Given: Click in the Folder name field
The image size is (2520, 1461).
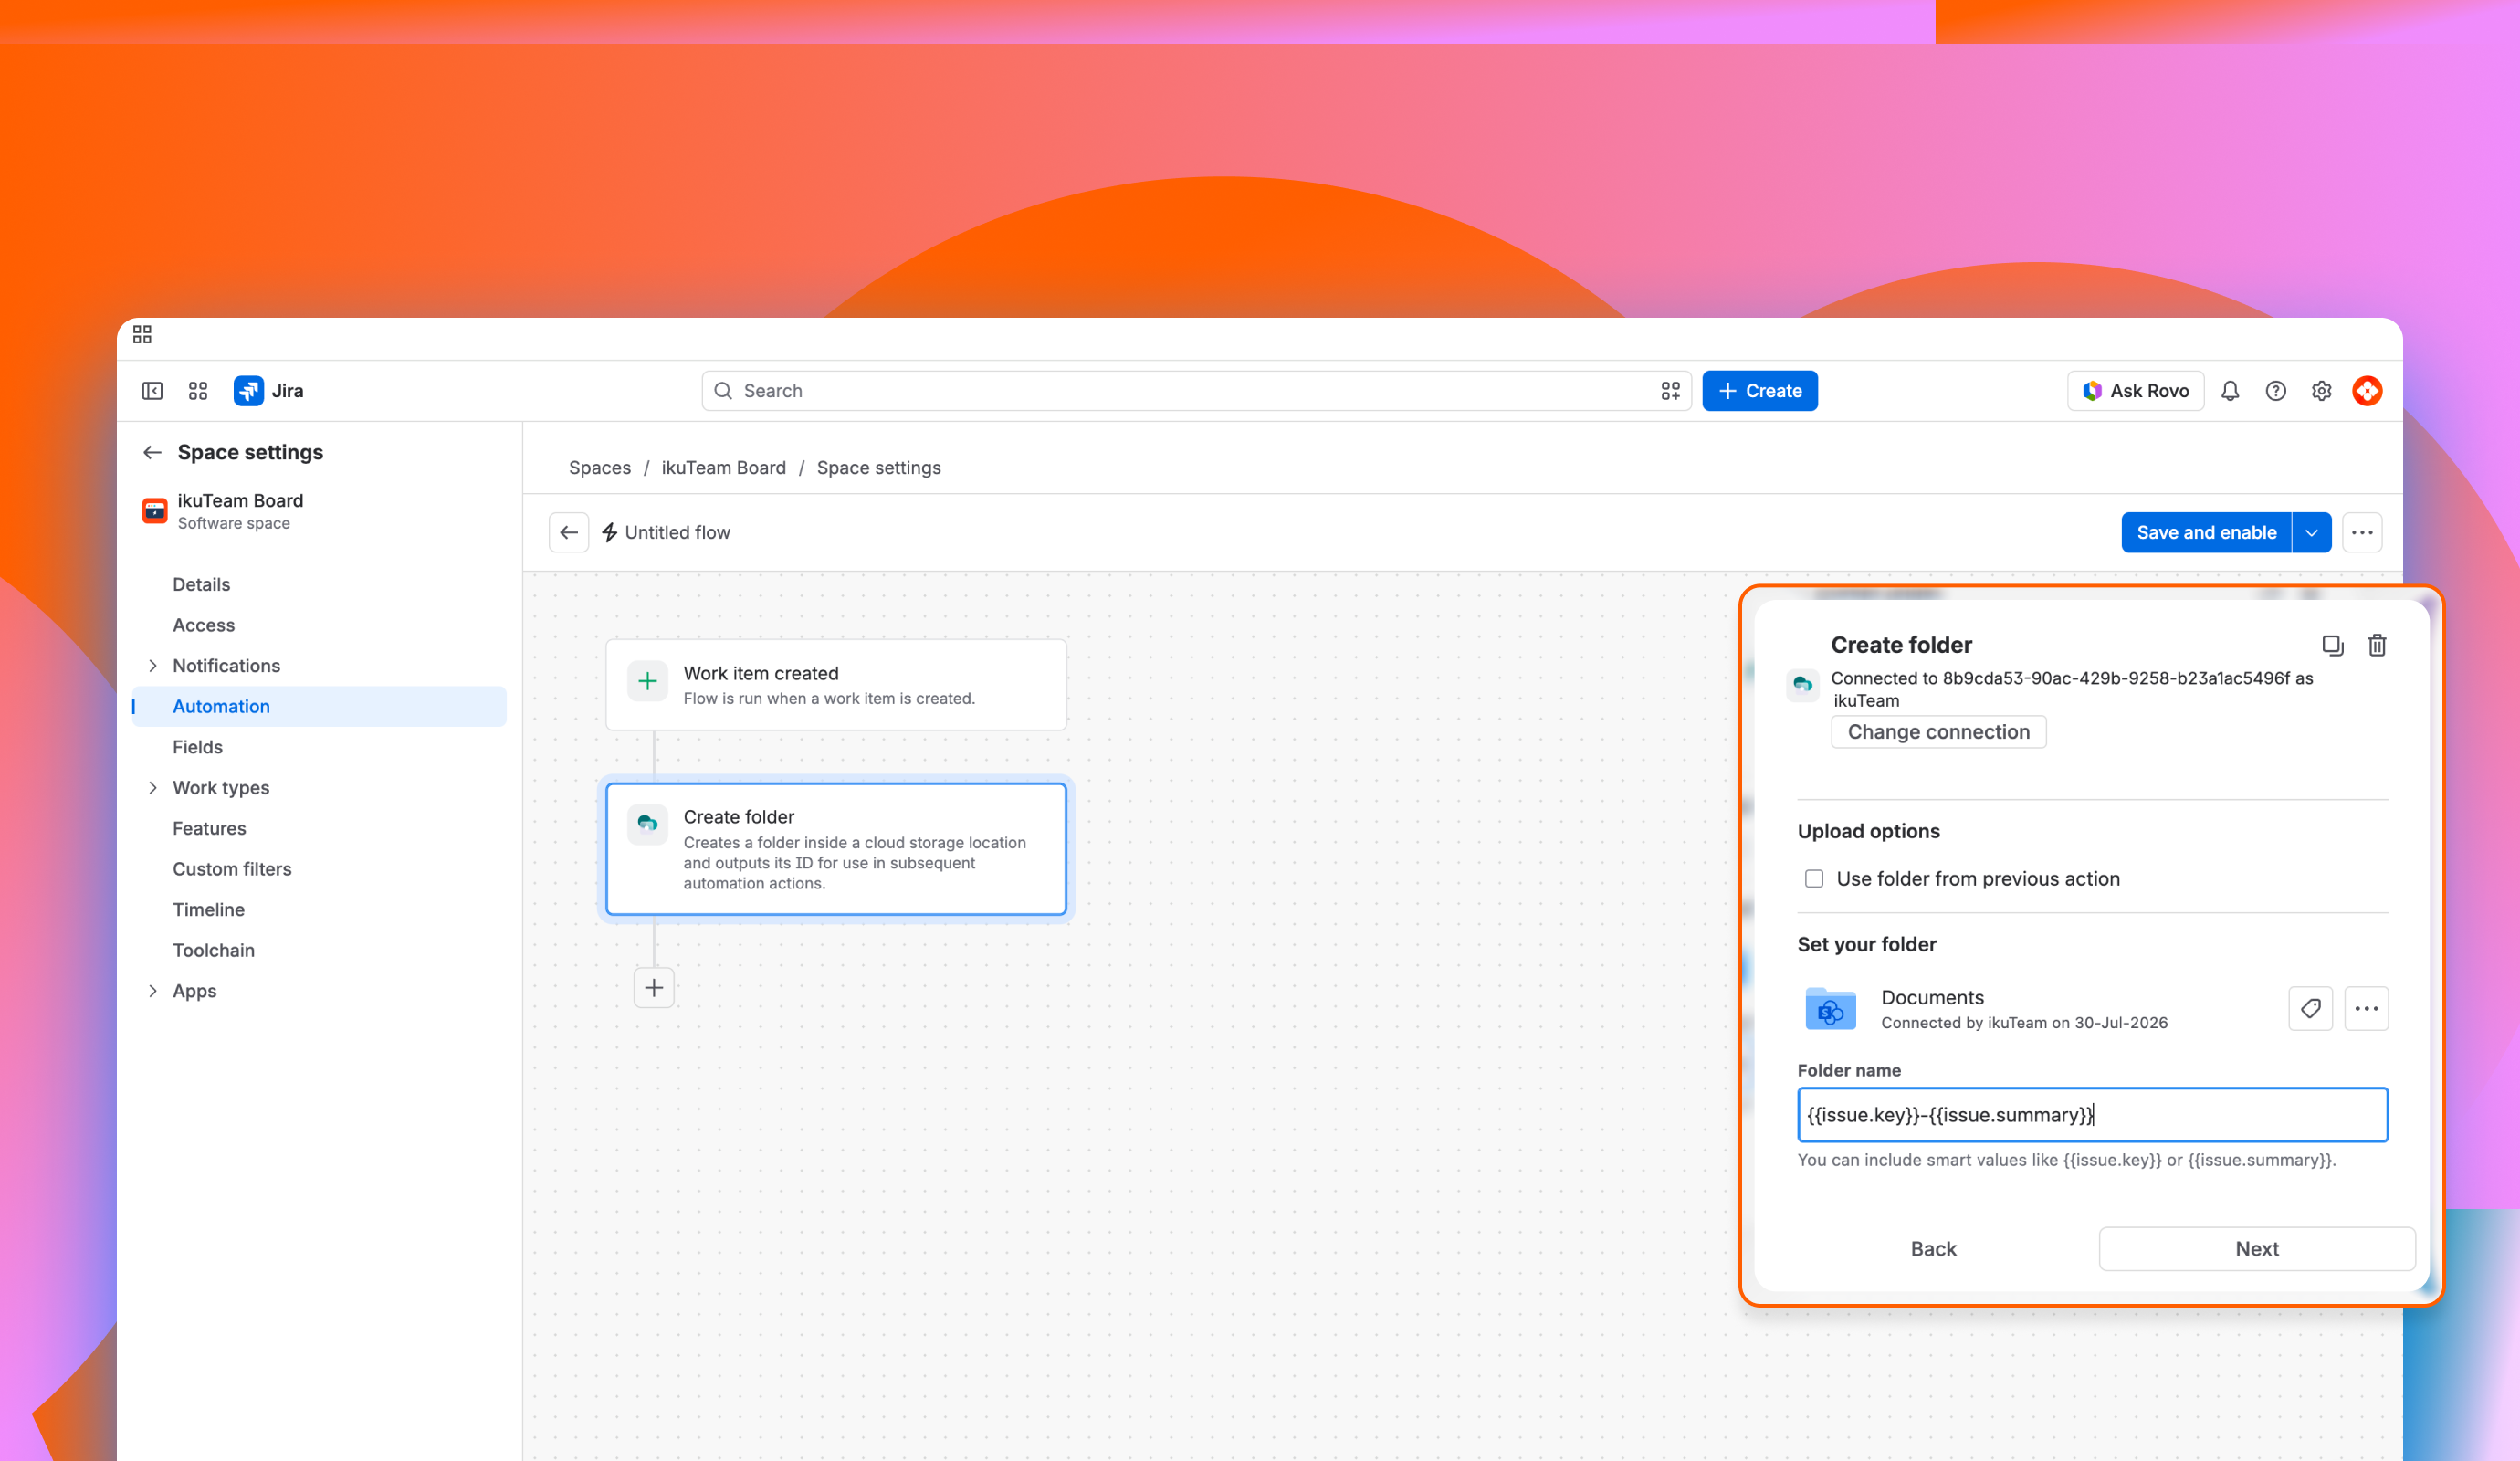Looking at the screenshot, I should pos(2092,1115).
